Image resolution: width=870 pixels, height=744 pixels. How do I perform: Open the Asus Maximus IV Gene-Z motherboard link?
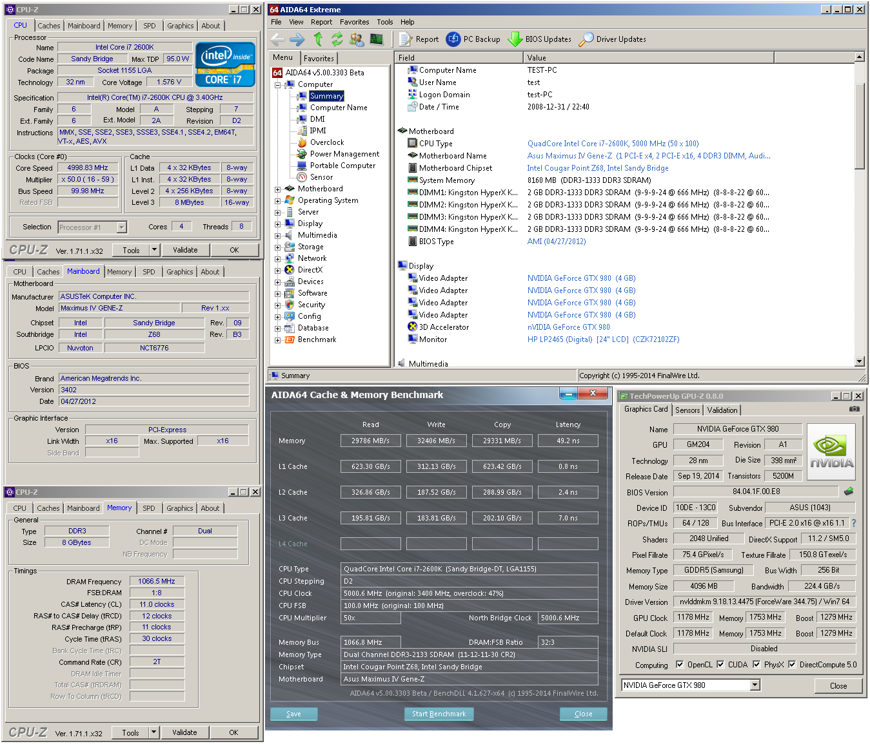coord(649,156)
